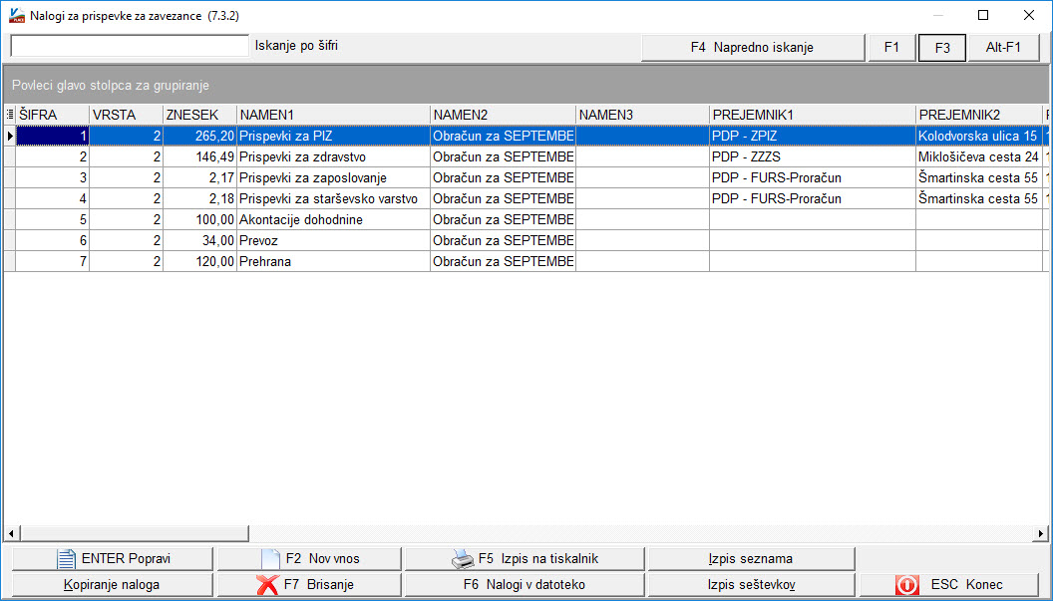Click the document icon on ENTER Popravi

point(66,558)
